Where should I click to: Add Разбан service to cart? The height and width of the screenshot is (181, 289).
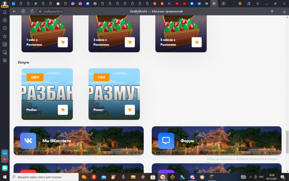click(63, 110)
